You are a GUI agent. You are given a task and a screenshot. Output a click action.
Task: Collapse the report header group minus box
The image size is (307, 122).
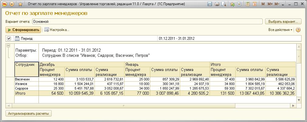[x=8, y=46]
